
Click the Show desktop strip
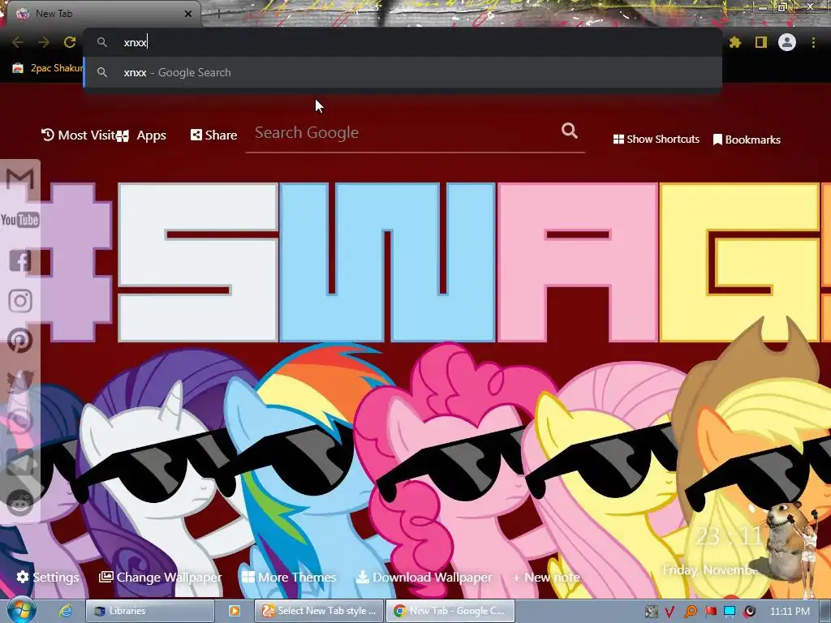pyautogui.click(x=825, y=611)
